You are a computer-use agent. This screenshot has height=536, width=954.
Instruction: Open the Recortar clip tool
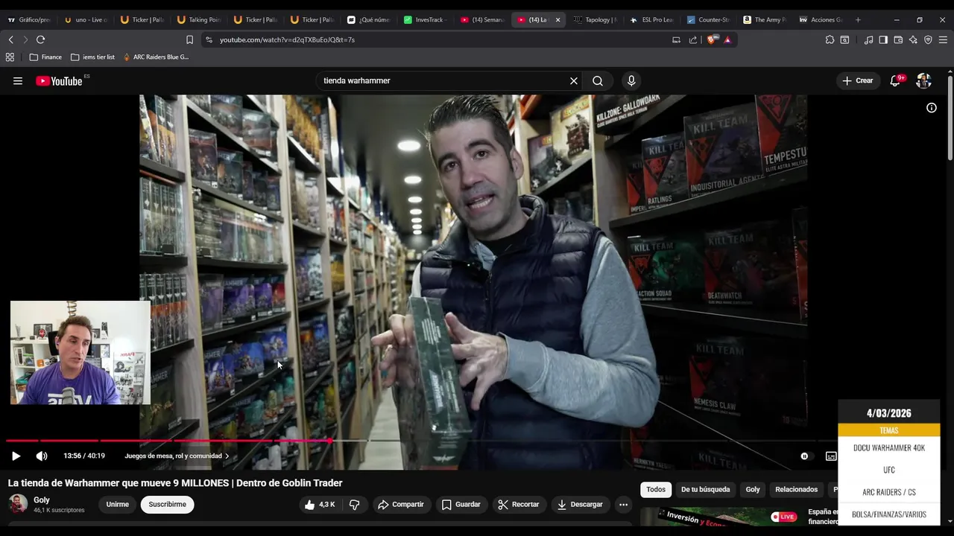coord(519,504)
